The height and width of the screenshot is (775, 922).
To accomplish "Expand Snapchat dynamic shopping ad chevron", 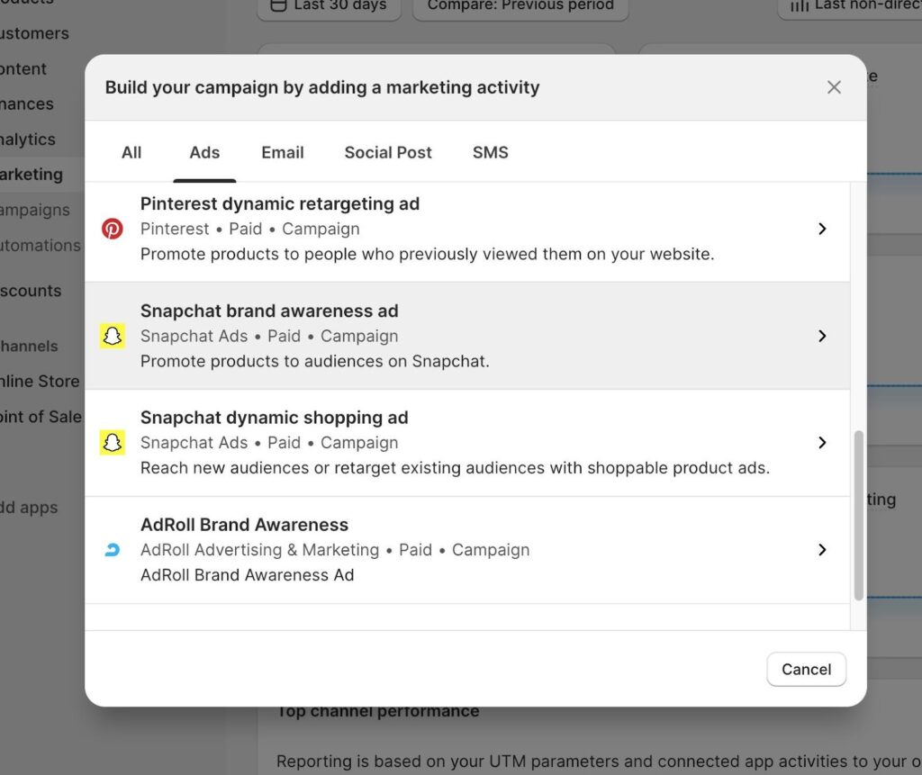I will tap(821, 443).
